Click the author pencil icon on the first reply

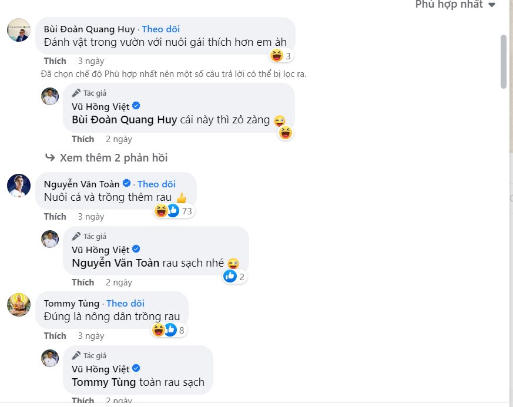[76, 93]
